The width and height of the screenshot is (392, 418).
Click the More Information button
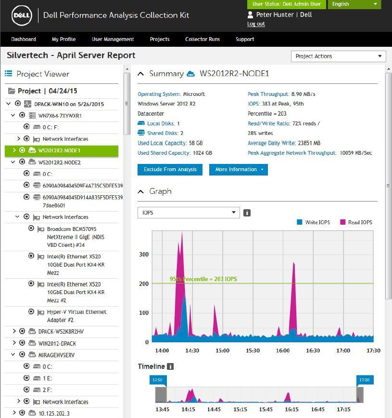click(239, 170)
